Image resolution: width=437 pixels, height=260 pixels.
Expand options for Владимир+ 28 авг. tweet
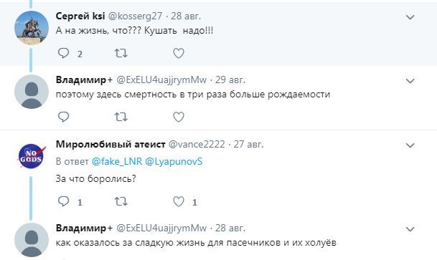pyautogui.click(x=410, y=229)
